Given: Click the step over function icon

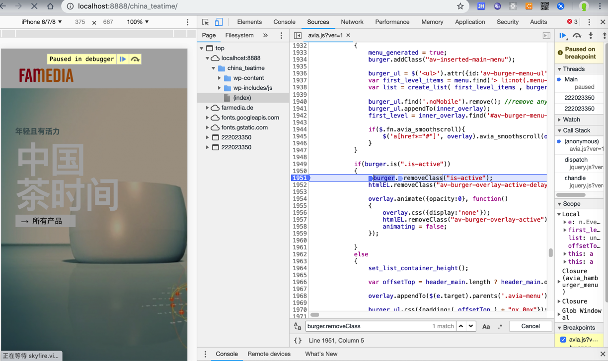Looking at the screenshot, I should point(577,36).
